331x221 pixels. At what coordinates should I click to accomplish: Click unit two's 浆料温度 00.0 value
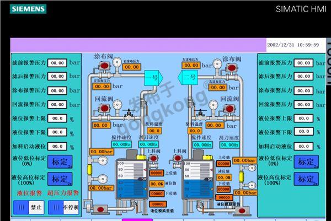pyautogui.click(x=195, y=131)
